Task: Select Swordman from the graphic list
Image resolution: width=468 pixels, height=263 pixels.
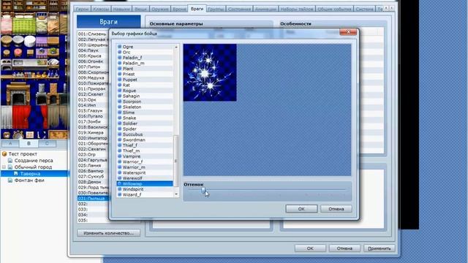Action: point(145,140)
